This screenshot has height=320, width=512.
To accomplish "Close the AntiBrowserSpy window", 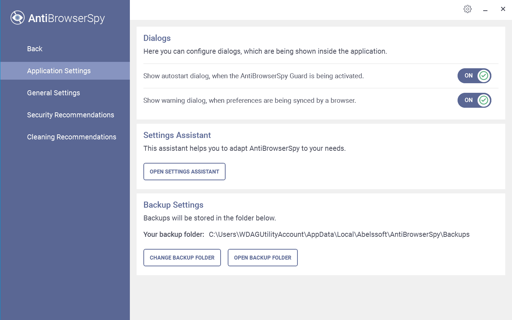I will tap(503, 9).
